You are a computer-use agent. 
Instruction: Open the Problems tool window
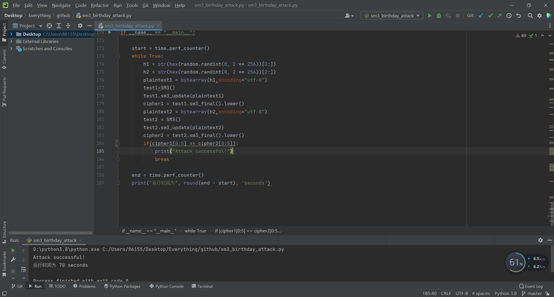tap(84, 286)
